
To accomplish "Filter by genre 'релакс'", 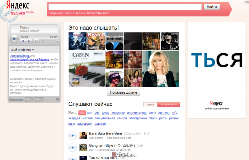I will pos(174,118).
